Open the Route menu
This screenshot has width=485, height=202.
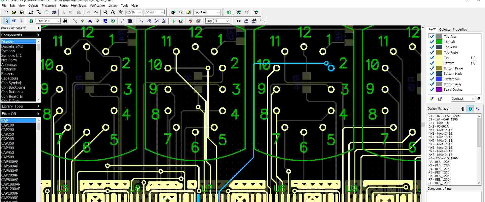63,5
